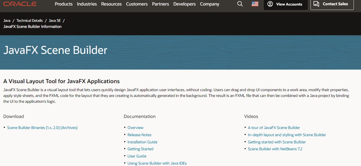The image size is (361, 166).
Task: Open Scene Builder Binaries archives link
Action: [42, 128]
